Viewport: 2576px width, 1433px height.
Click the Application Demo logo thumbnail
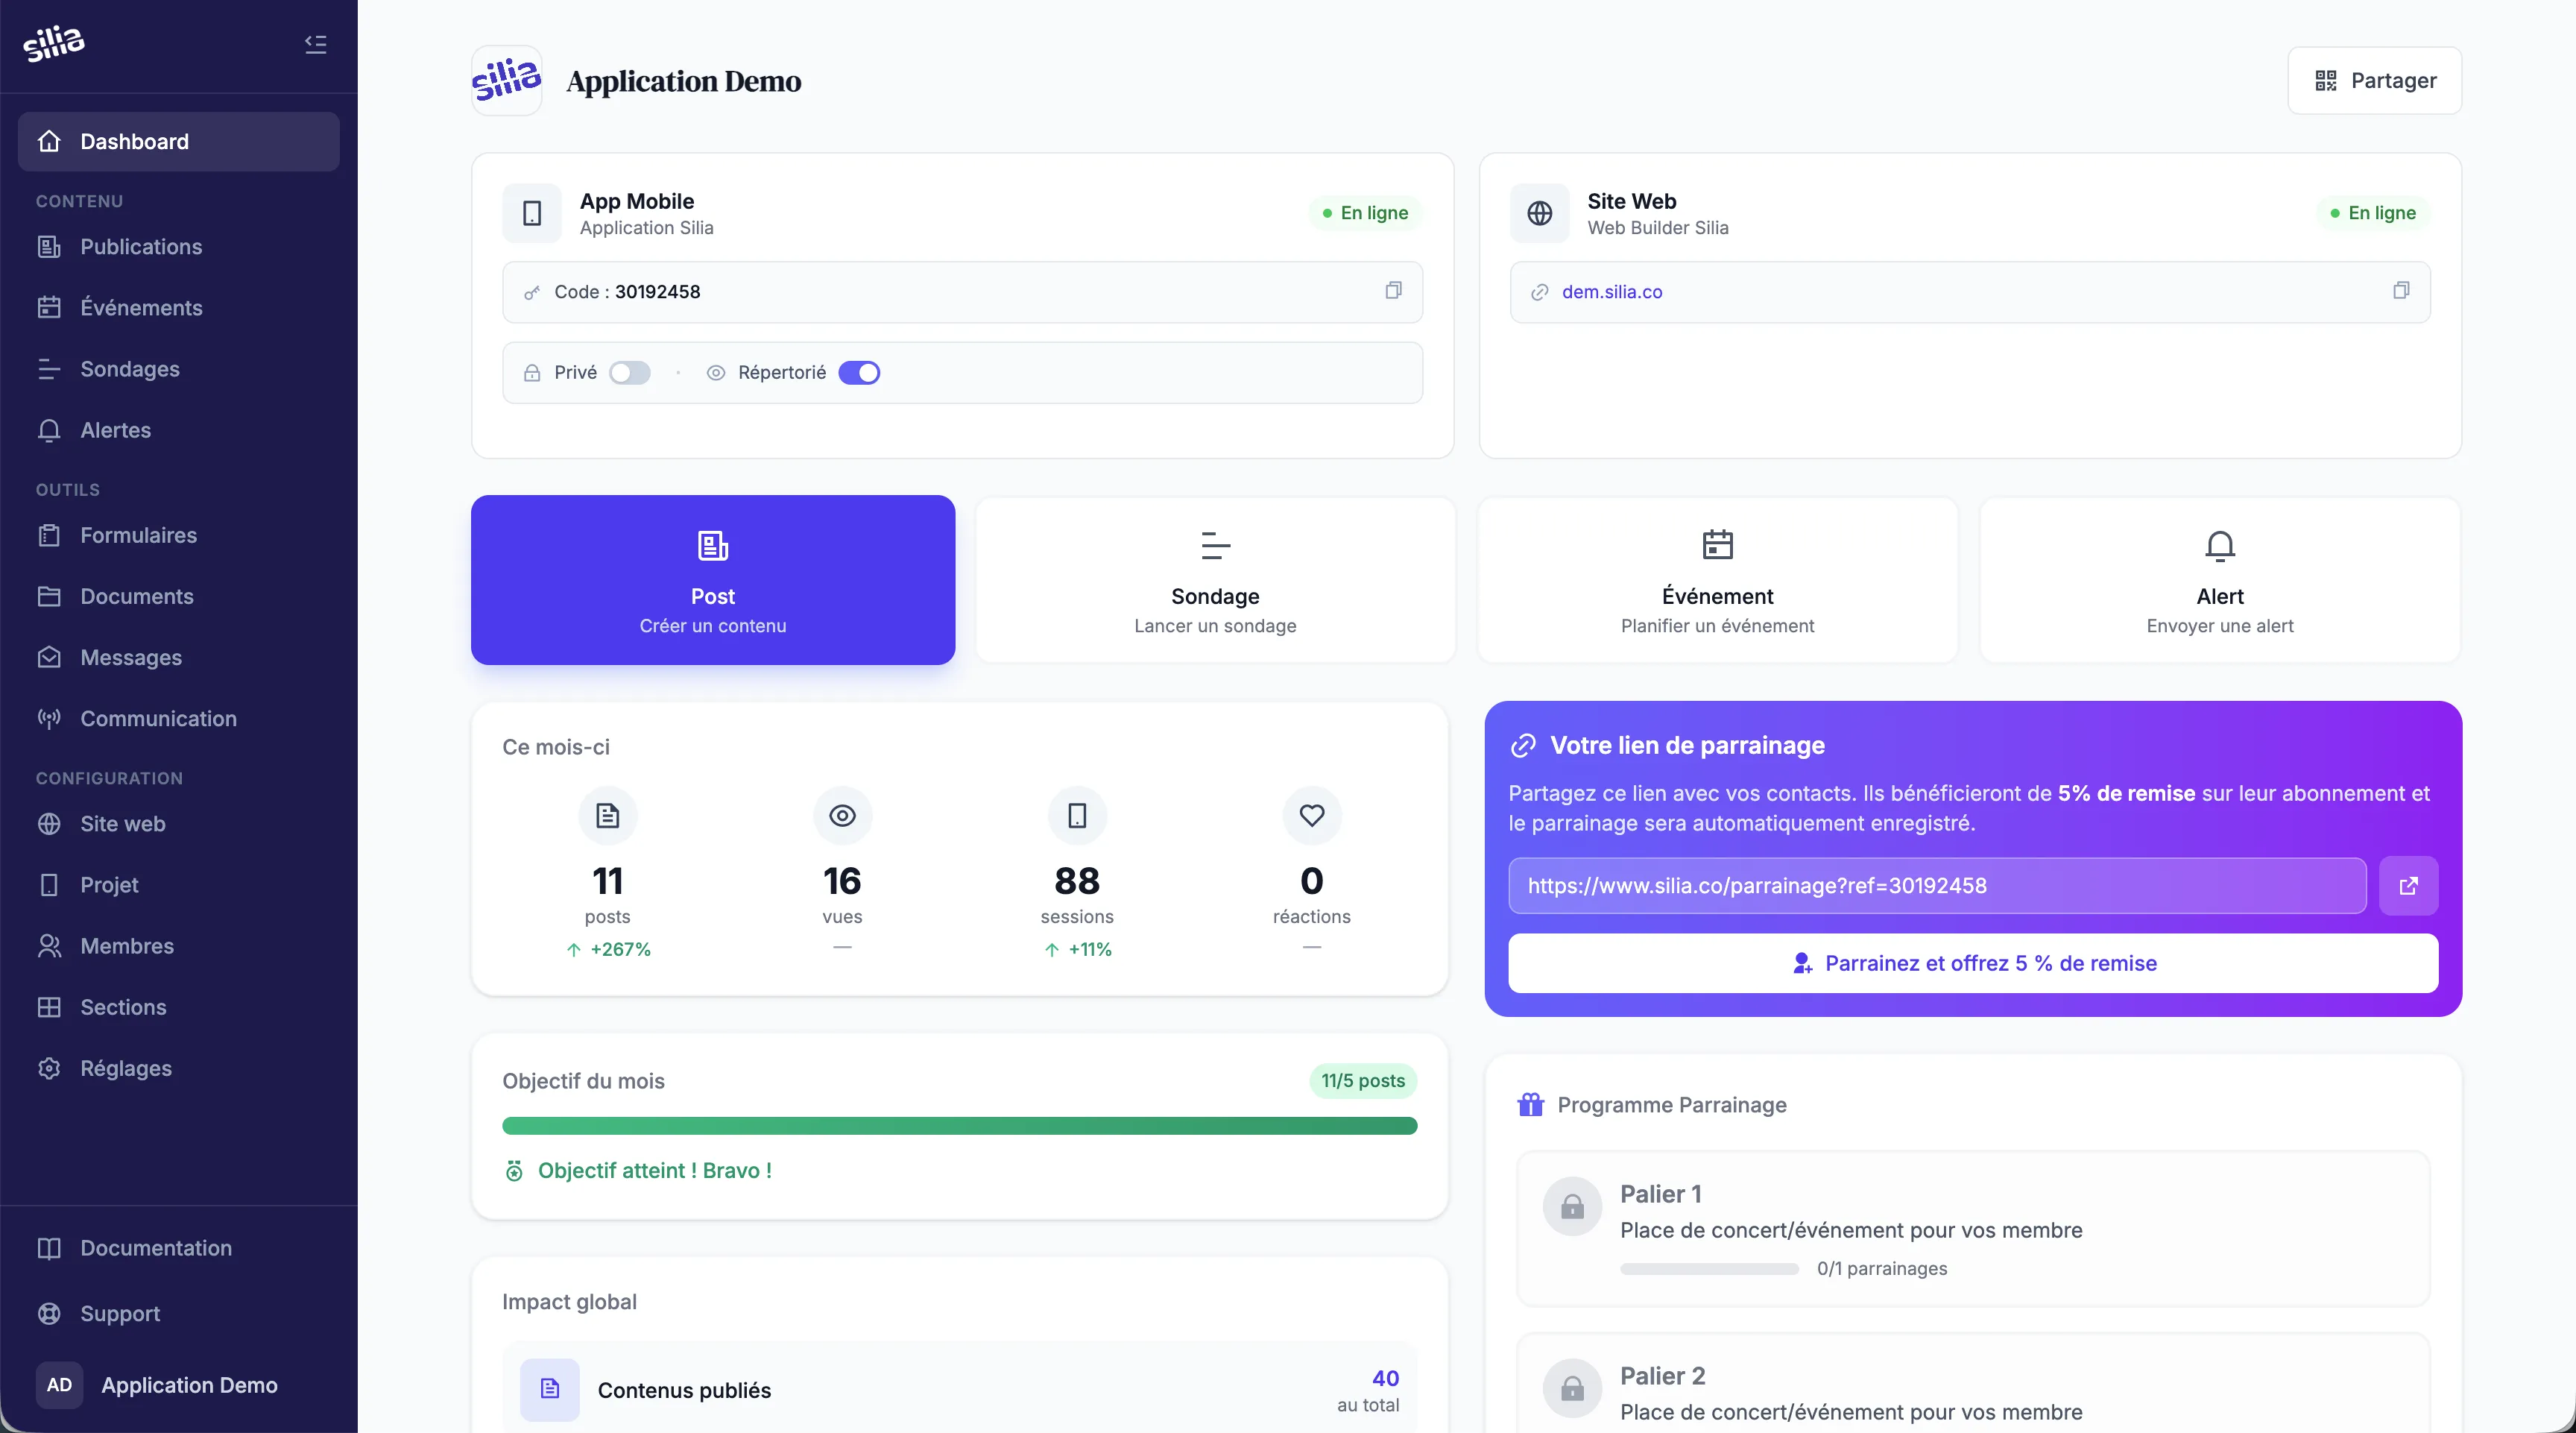click(x=506, y=80)
